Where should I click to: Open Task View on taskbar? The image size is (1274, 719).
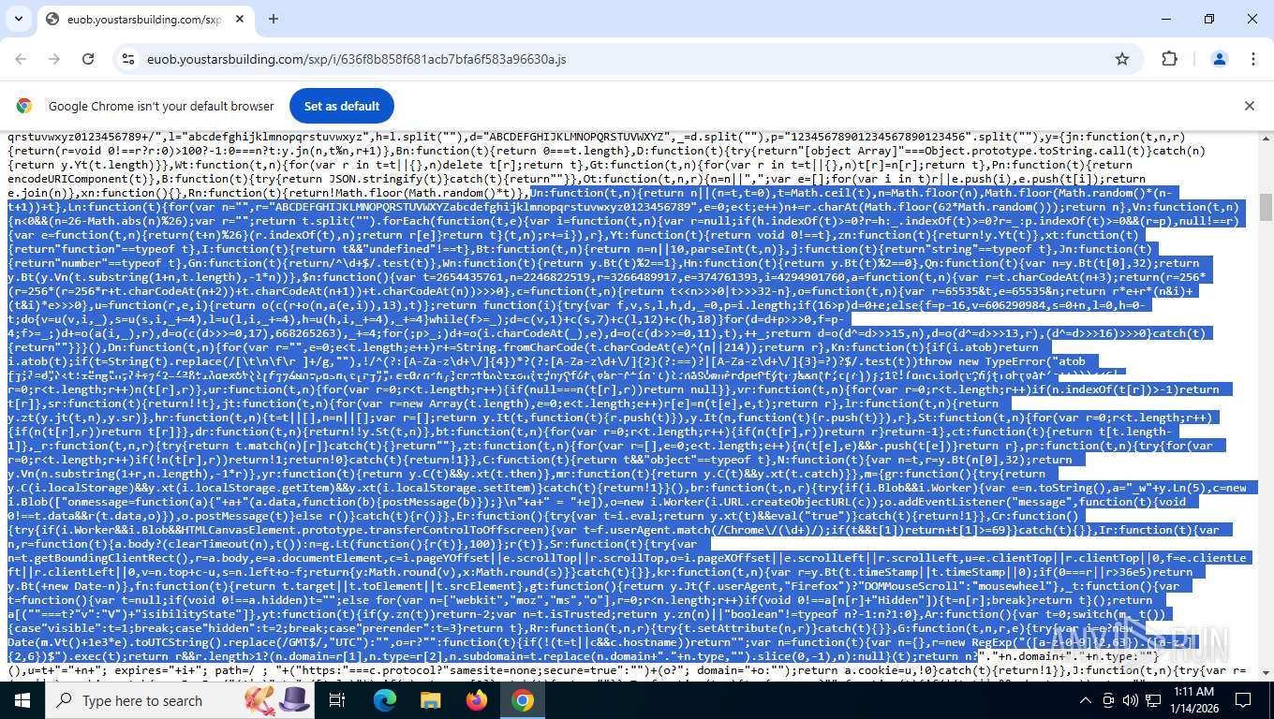coord(338,700)
